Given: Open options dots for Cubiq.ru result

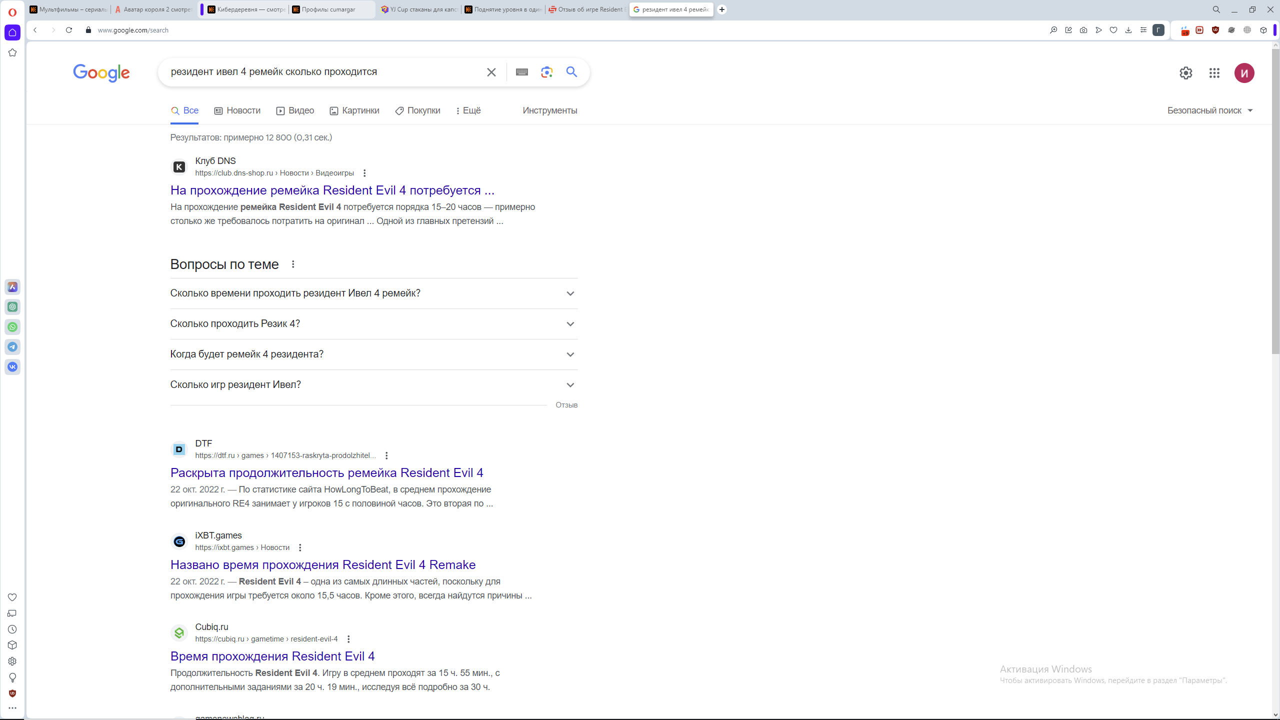Looking at the screenshot, I should [x=348, y=639].
